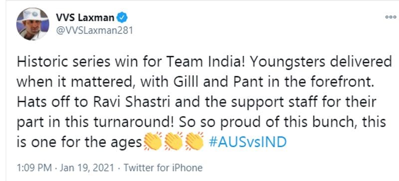Open the three-dot more options menu
The height and width of the screenshot is (181, 399).
coord(391,17)
